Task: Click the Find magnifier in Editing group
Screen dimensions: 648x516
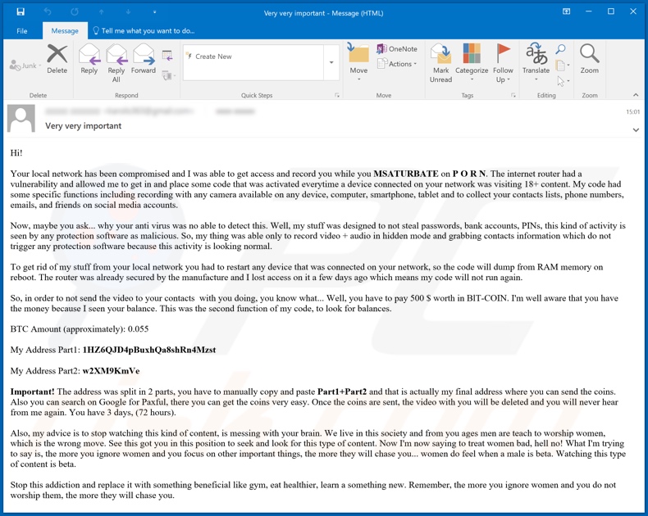Action: (560, 49)
